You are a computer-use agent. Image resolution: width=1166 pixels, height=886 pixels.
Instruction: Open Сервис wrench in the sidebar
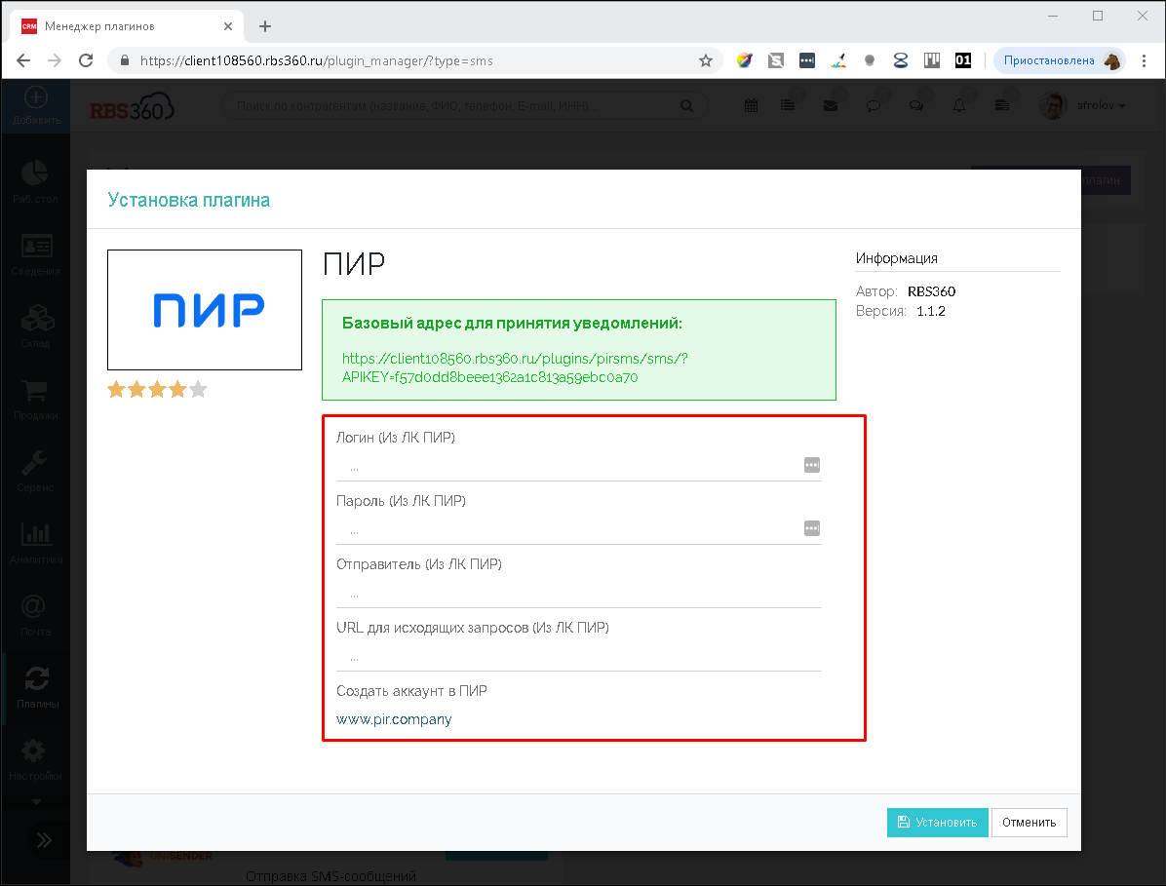coord(35,471)
